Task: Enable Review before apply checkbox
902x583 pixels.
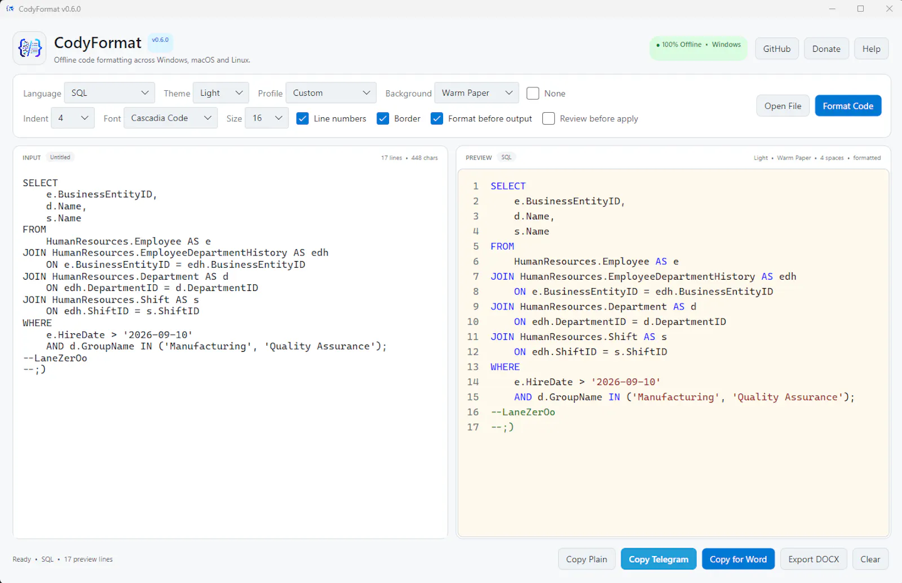Action: (x=549, y=118)
